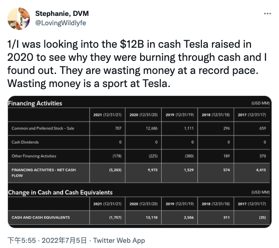Open the attached financial table image
Viewport: 279px width, 248px height.
(x=140, y=162)
